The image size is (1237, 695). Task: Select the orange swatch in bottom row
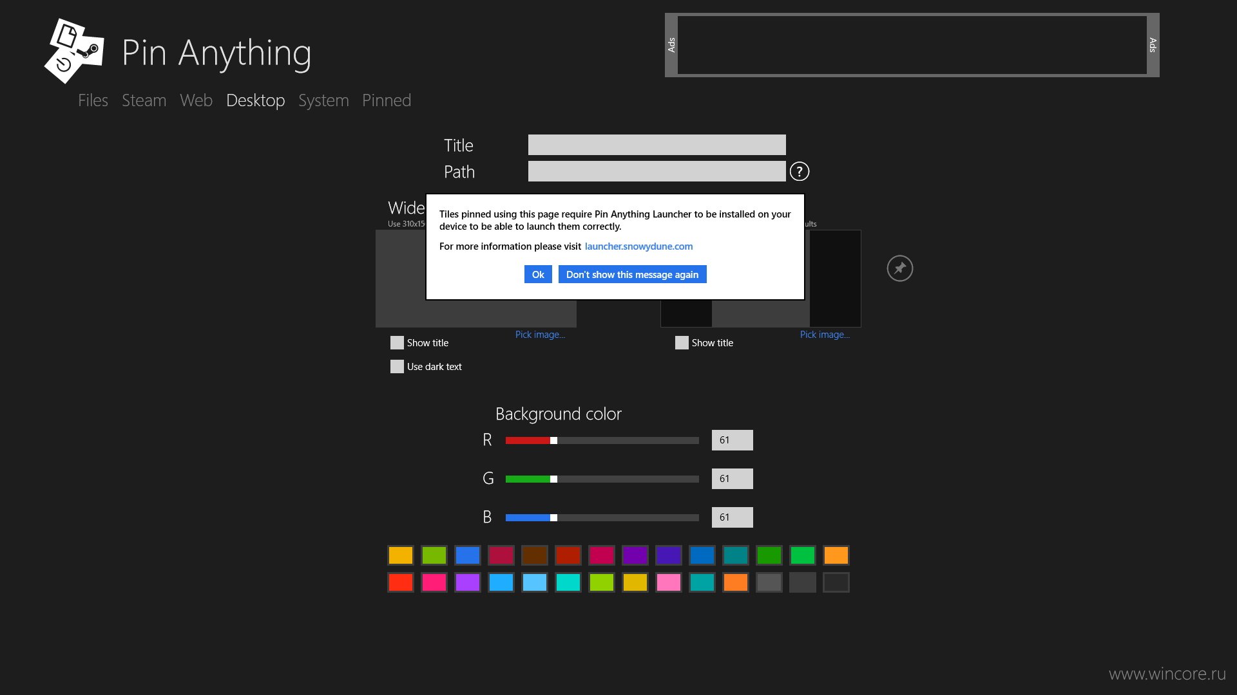(736, 582)
